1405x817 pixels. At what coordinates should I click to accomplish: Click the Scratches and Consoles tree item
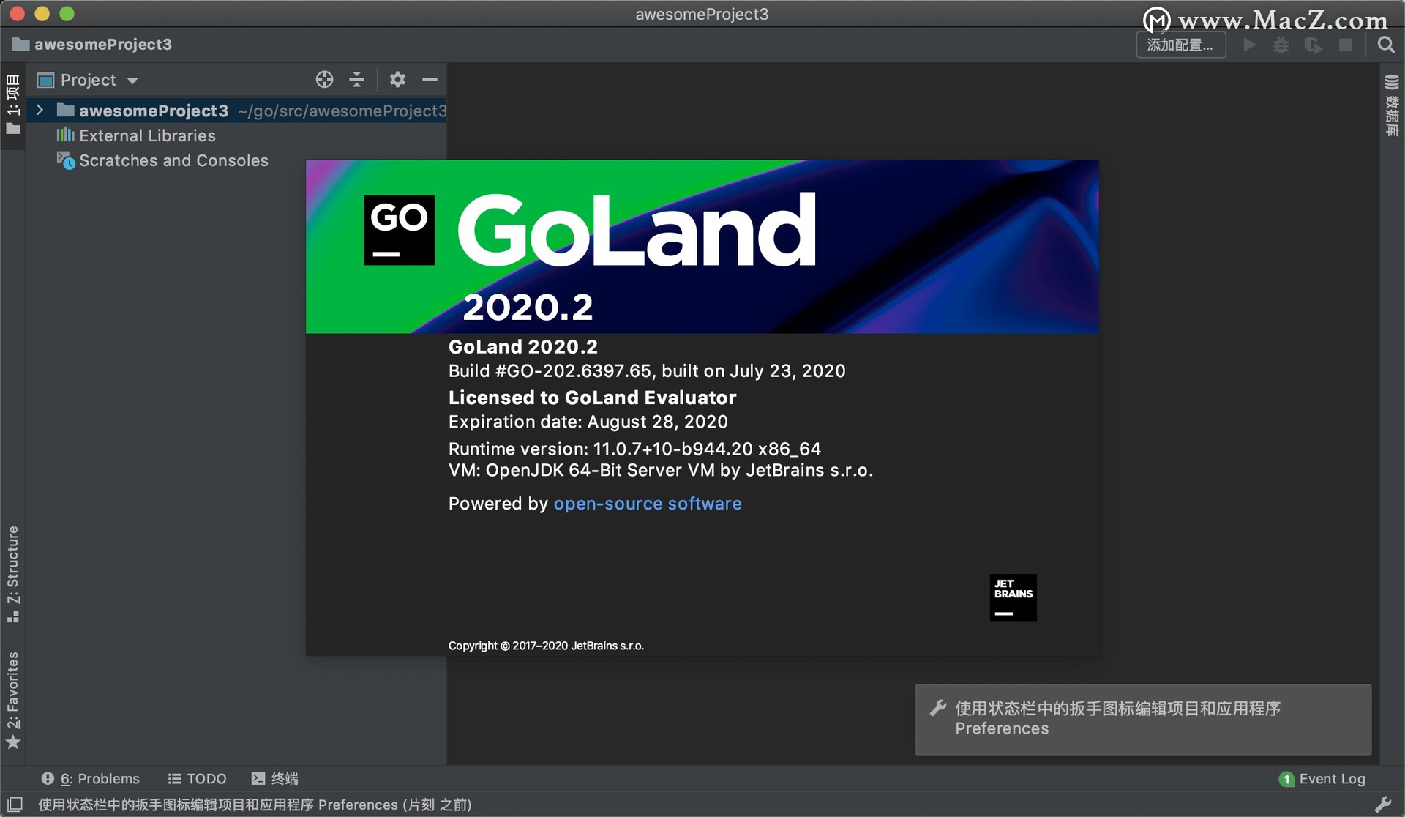[174, 160]
